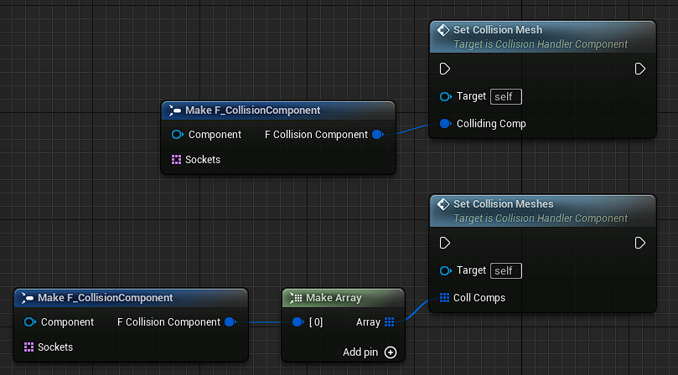The height and width of the screenshot is (375, 678).
Task: Click the Add pin plus icon
Action: pos(391,352)
